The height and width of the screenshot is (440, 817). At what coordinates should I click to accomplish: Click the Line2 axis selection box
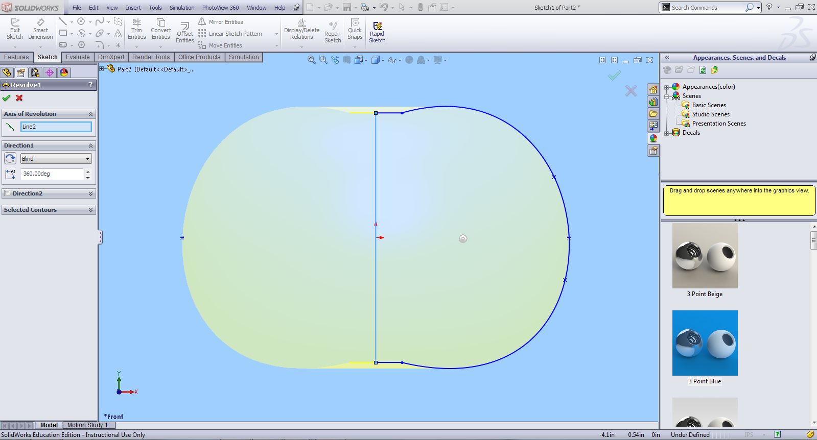56,127
